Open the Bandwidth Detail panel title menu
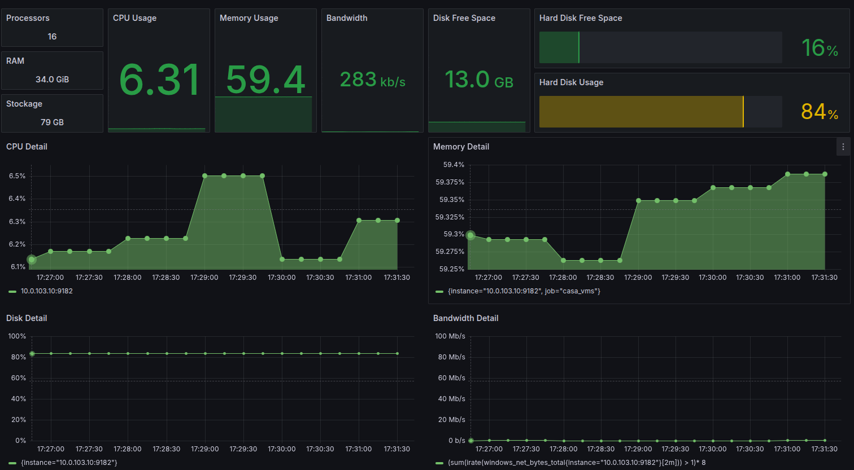The width and height of the screenshot is (854, 470). point(465,318)
